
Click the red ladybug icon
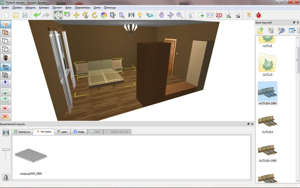coord(258,15)
